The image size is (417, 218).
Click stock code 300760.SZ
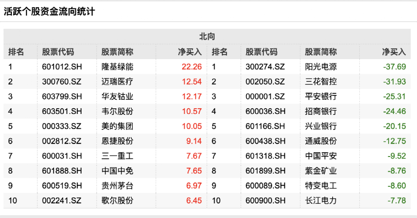[x=62, y=81]
